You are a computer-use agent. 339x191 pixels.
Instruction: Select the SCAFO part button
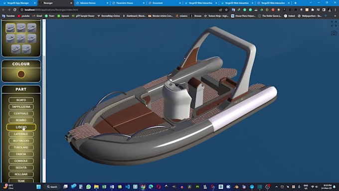(21, 100)
